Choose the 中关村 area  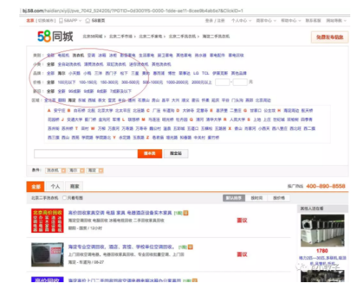(199, 138)
